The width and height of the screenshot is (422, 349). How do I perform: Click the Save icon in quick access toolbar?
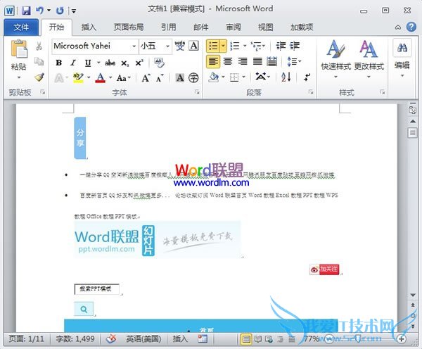pos(26,11)
